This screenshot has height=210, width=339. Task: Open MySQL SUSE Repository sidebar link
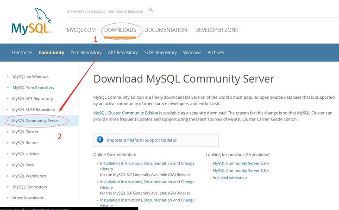coord(33,109)
